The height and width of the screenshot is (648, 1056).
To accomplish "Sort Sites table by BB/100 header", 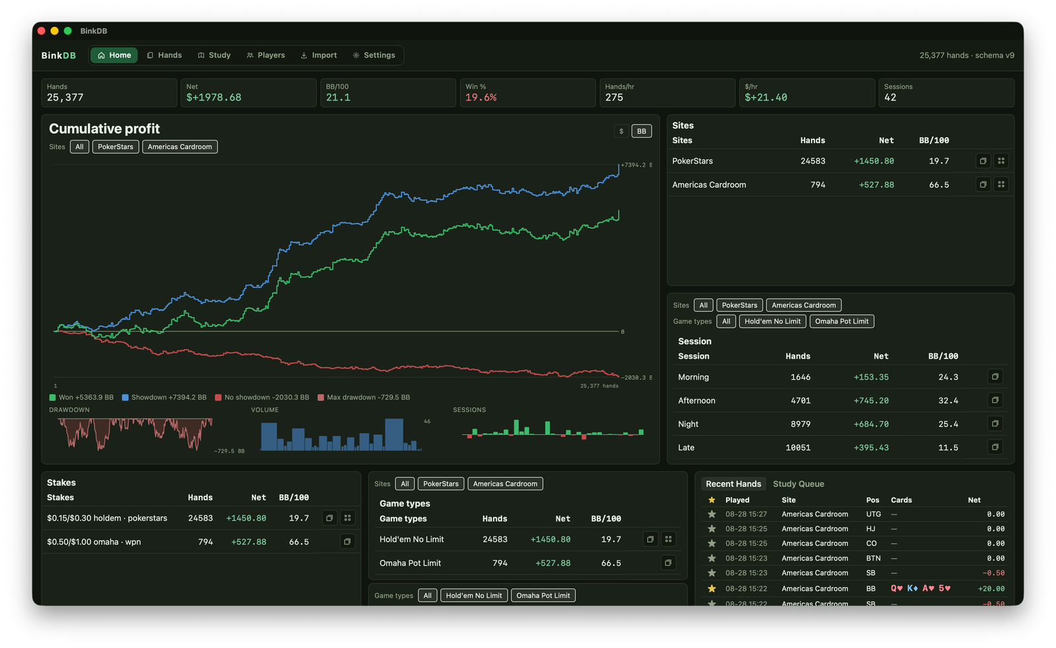I will [x=934, y=140].
